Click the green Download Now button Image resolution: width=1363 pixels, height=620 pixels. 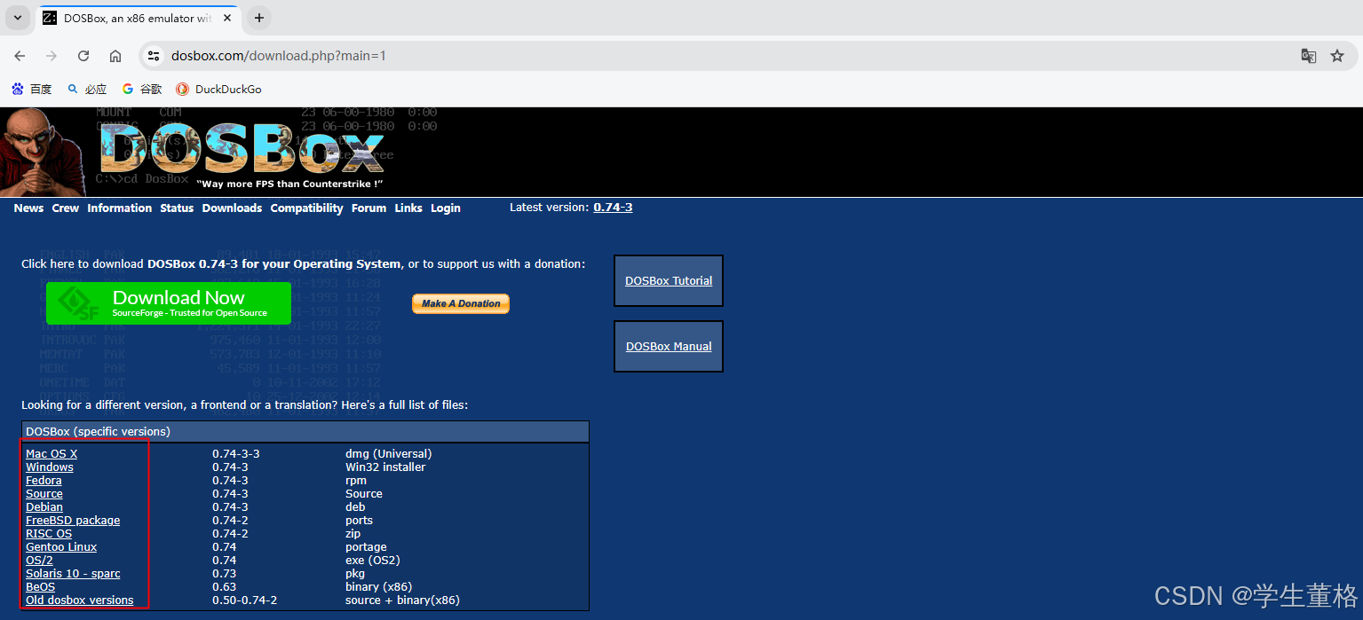coord(169,303)
